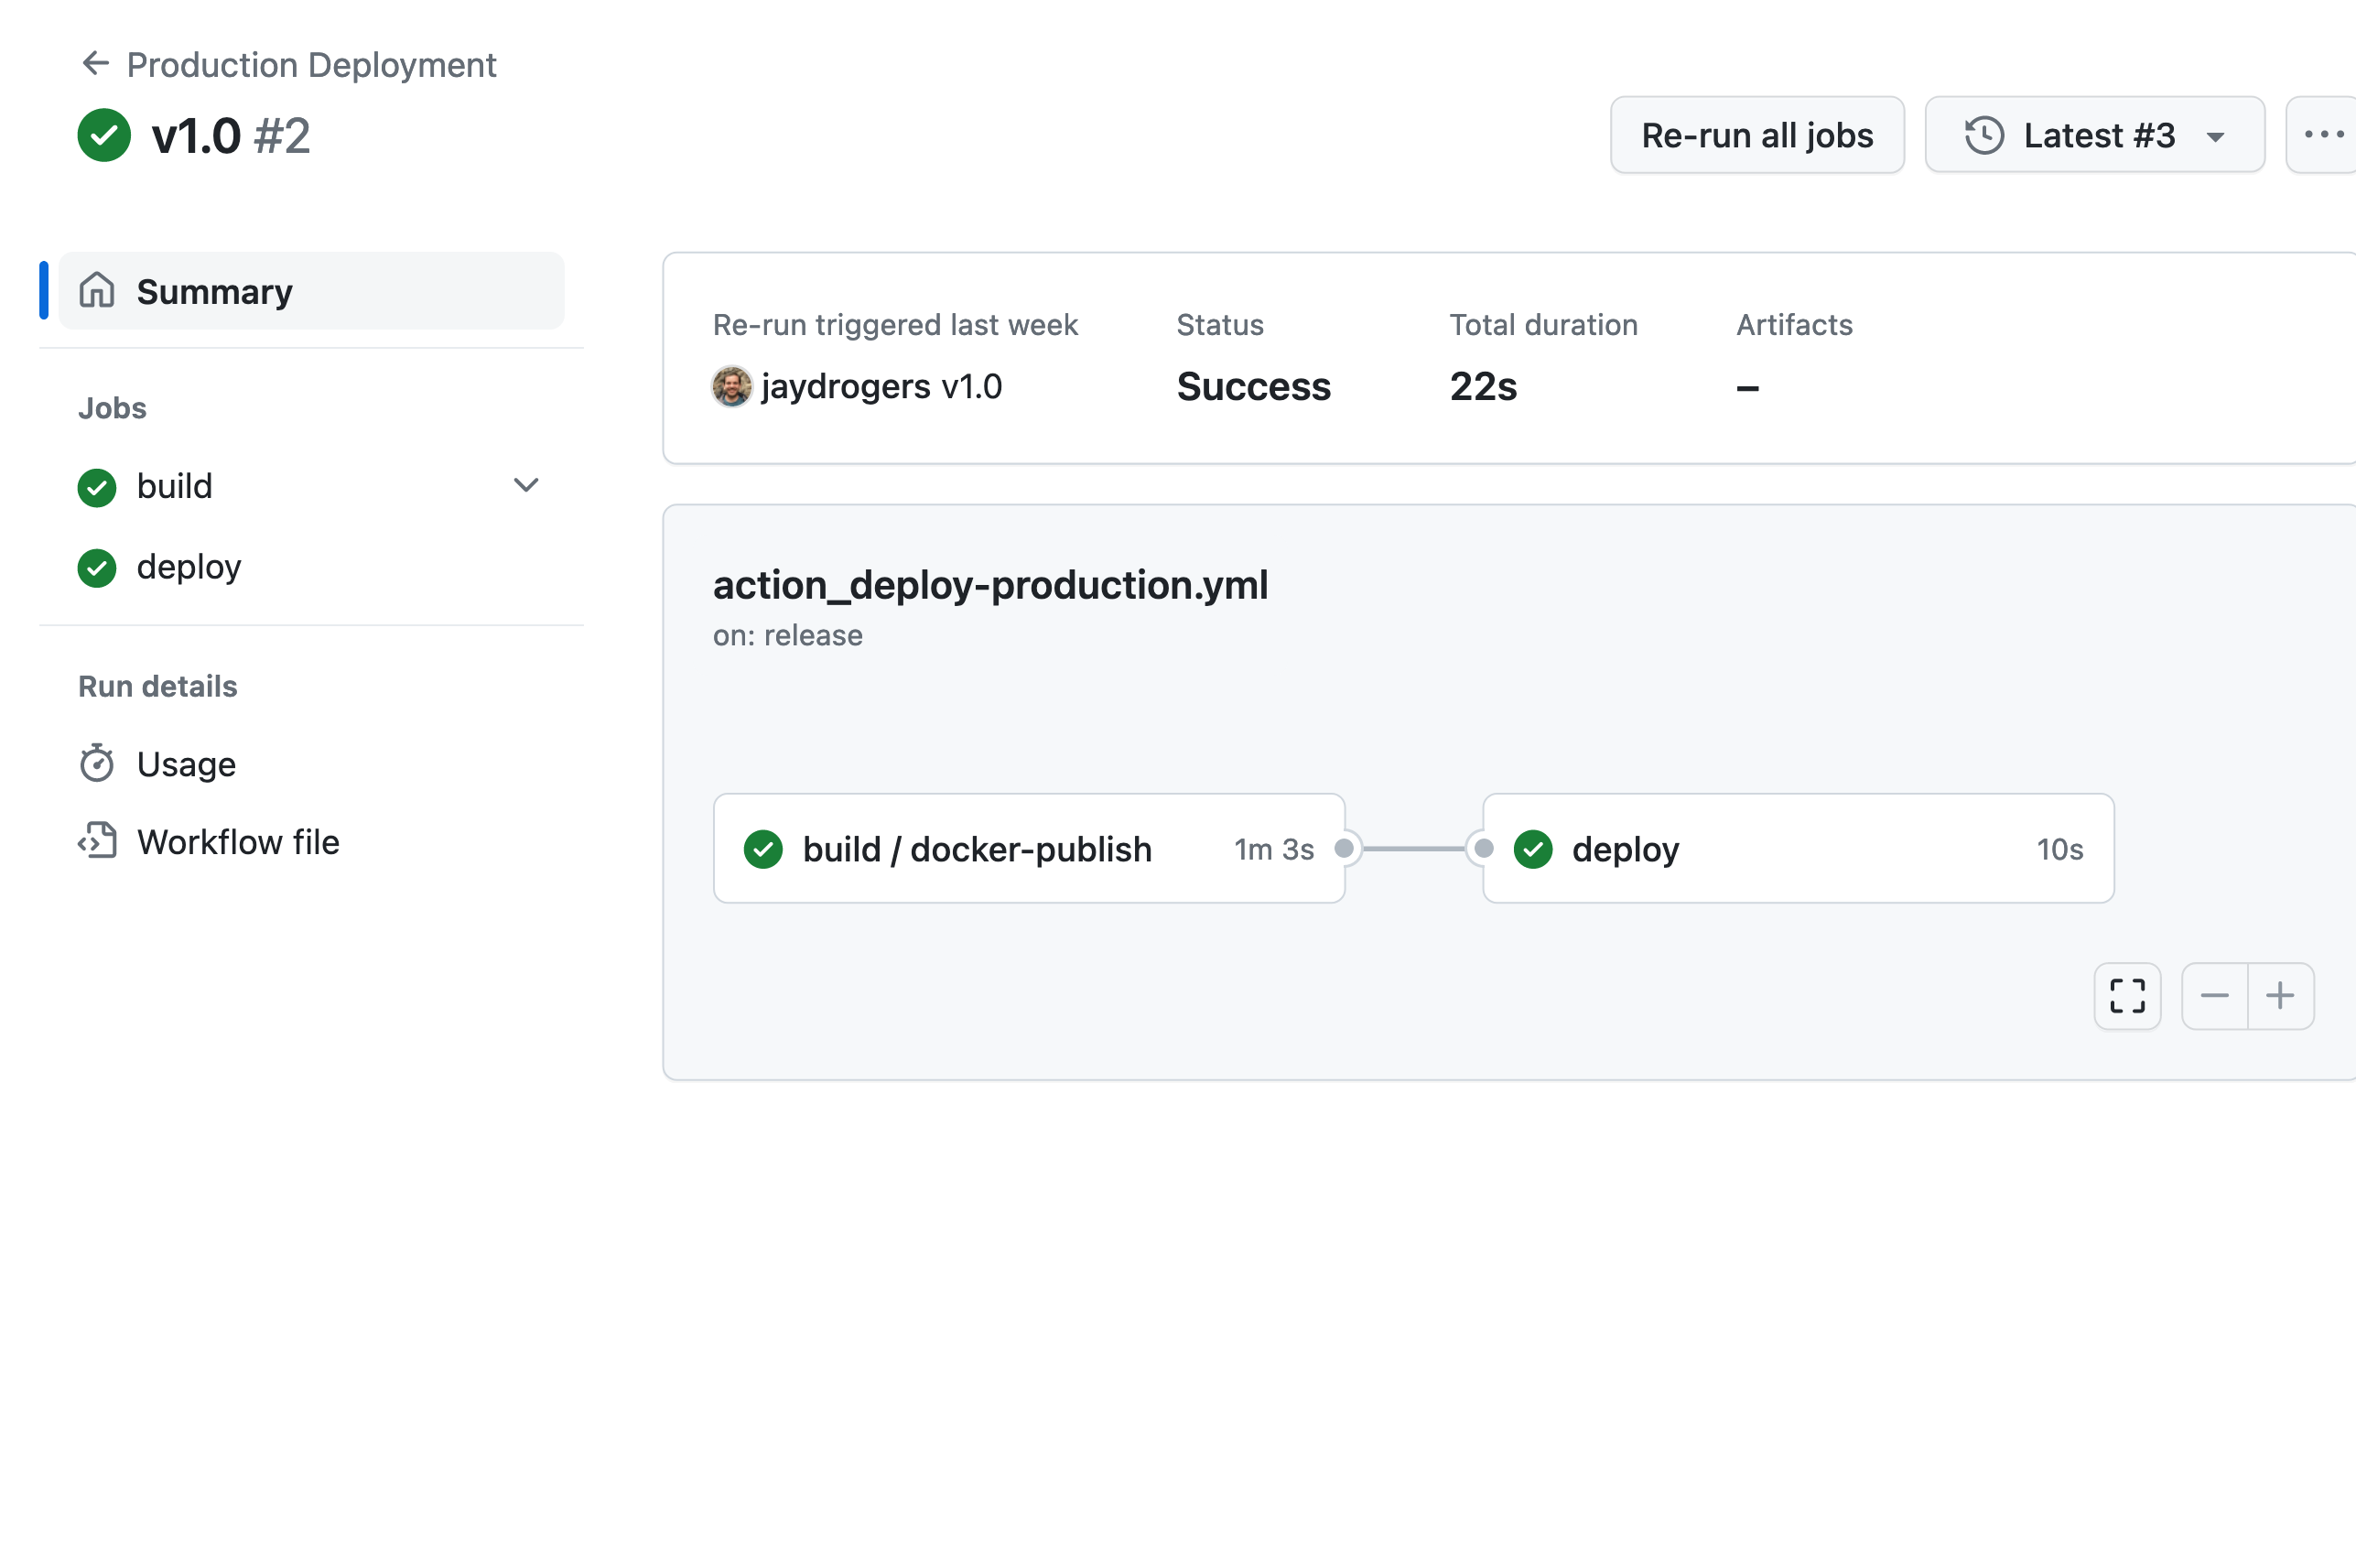This screenshot has height=1559, width=2356.
Task: Open the deploy job in sidebar
Action: coord(189,567)
